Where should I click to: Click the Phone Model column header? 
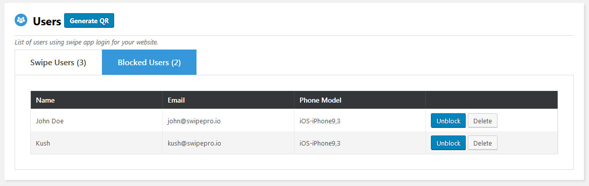pyautogui.click(x=360, y=100)
